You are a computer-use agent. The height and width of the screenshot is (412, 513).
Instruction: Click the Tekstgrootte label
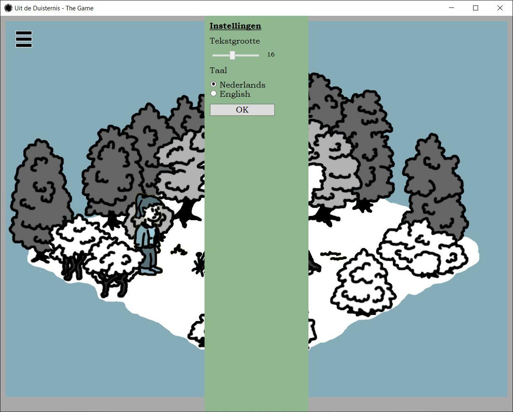234,41
